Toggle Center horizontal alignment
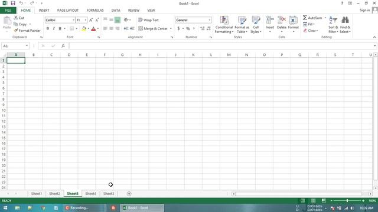 (112, 29)
